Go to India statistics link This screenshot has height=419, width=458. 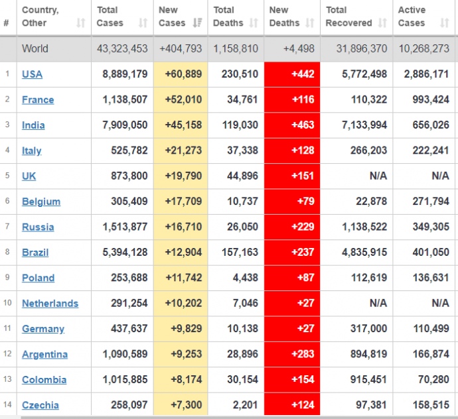(x=33, y=125)
